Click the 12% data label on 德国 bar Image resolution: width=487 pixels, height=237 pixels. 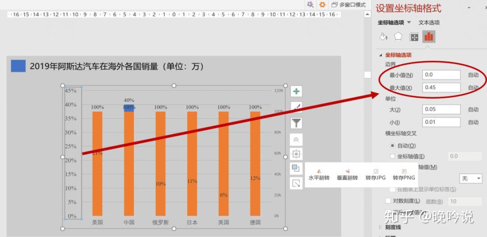[255, 178]
